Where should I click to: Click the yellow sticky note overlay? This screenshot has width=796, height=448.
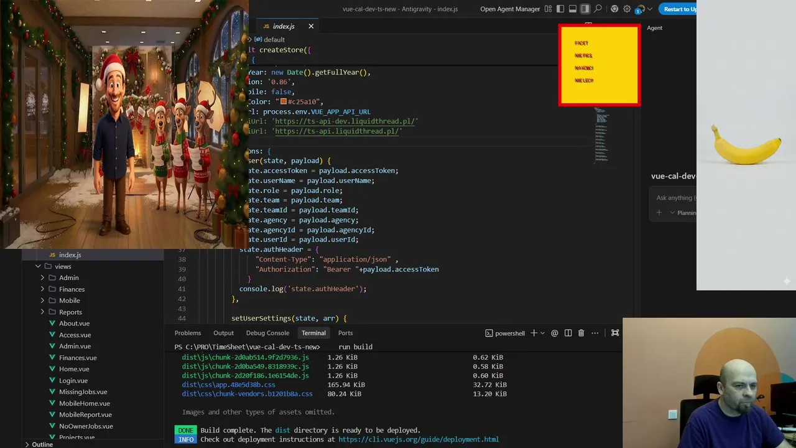tap(599, 65)
